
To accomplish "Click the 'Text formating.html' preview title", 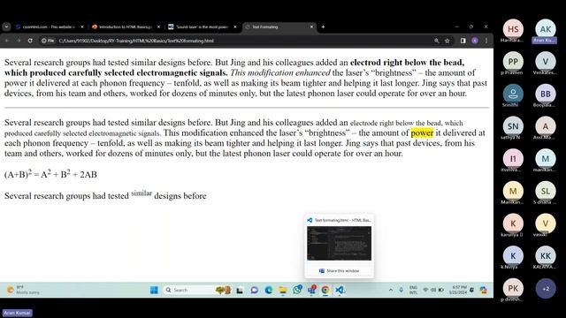I will [x=342, y=220].
